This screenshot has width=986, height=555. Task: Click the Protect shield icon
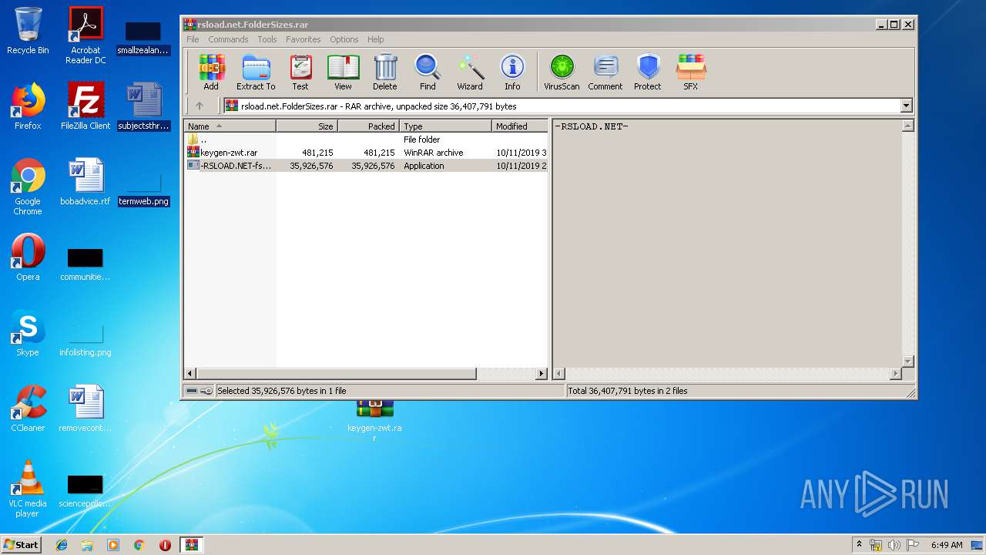(648, 72)
